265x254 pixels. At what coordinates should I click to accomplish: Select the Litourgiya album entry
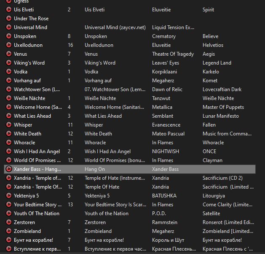214,196
